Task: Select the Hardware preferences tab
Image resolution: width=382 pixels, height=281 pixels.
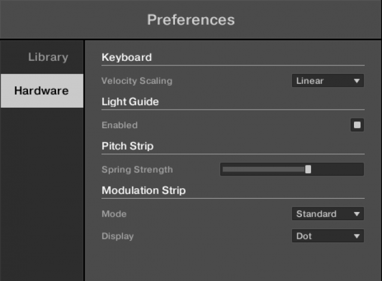Action: pyautogui.click(x=42, y=91)
